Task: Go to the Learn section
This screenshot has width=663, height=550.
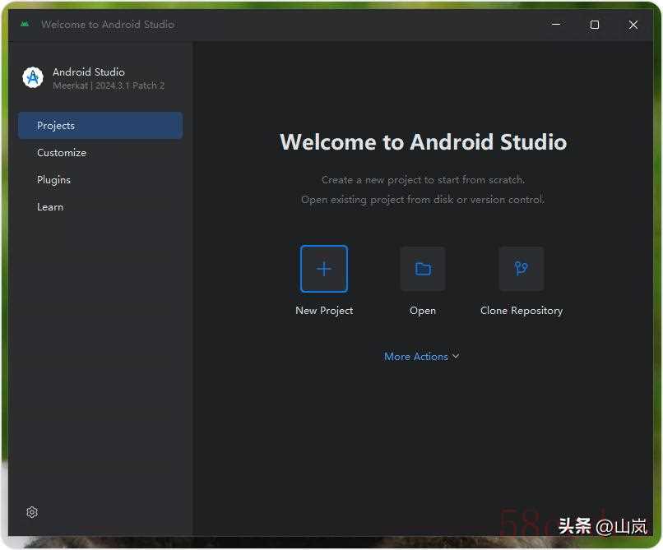Action: coord(50,207)
